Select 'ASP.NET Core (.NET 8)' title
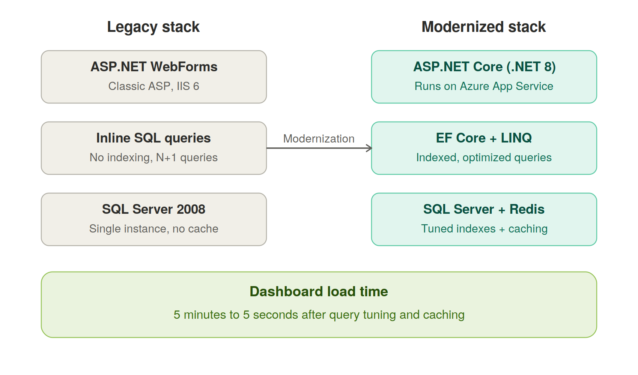The height and width of the screenshot is (375, 638). coord(484,67)
